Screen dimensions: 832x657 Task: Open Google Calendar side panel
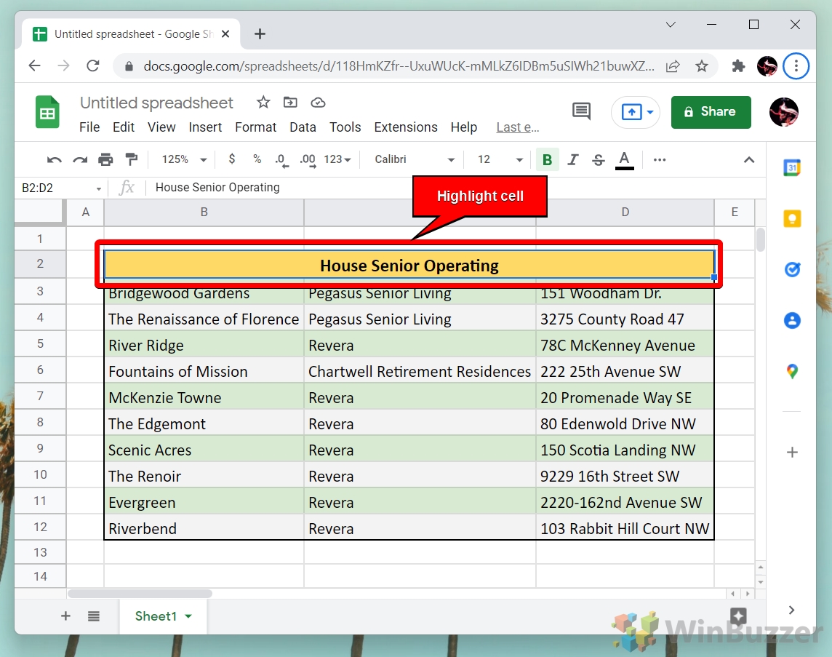pyautogui.click(x=792, y=168)
